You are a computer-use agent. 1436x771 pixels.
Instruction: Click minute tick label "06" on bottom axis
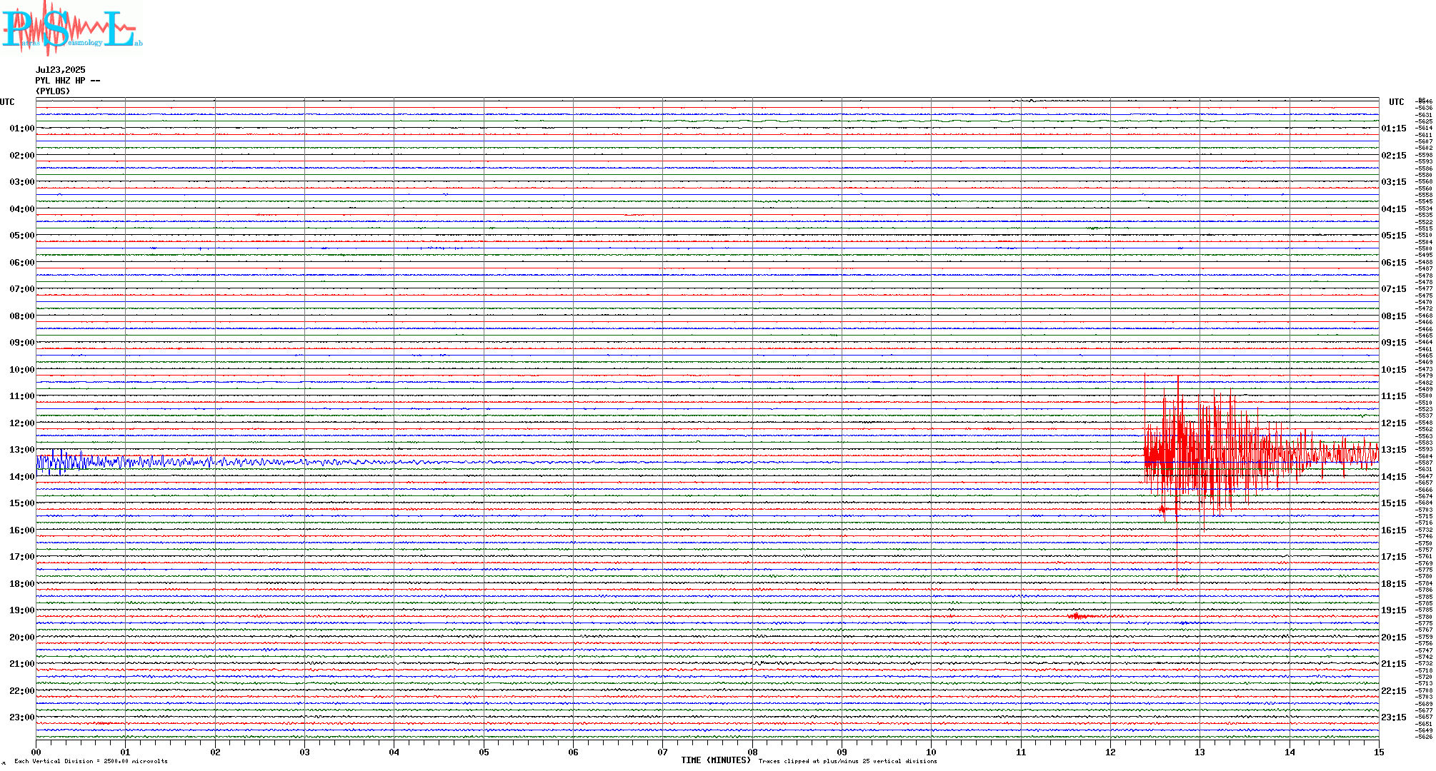click(573, 752)
